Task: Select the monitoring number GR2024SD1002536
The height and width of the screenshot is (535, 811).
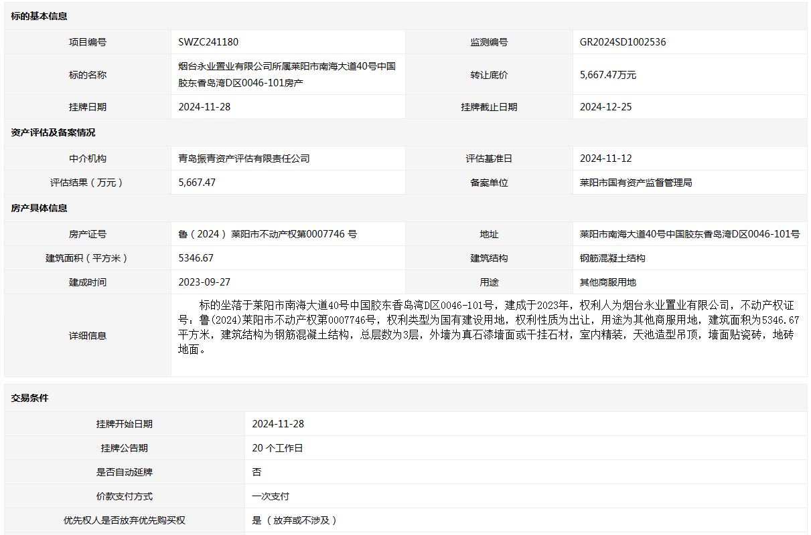Action: 623,42
